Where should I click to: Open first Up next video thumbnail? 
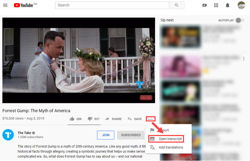click(181, 37)
